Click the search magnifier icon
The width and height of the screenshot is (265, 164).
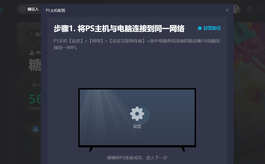tap(23, 9)
